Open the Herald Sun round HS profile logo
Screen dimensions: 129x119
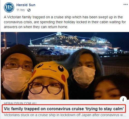click(9, 7)
